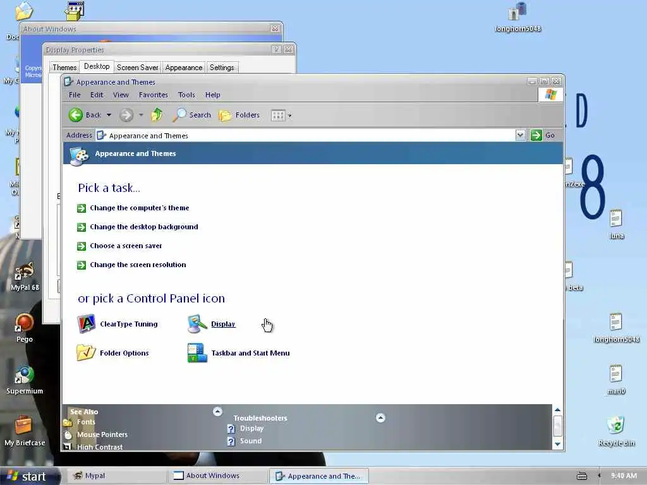Go back with the green Back arrow

pyautogui.click(x=85, y=115)
